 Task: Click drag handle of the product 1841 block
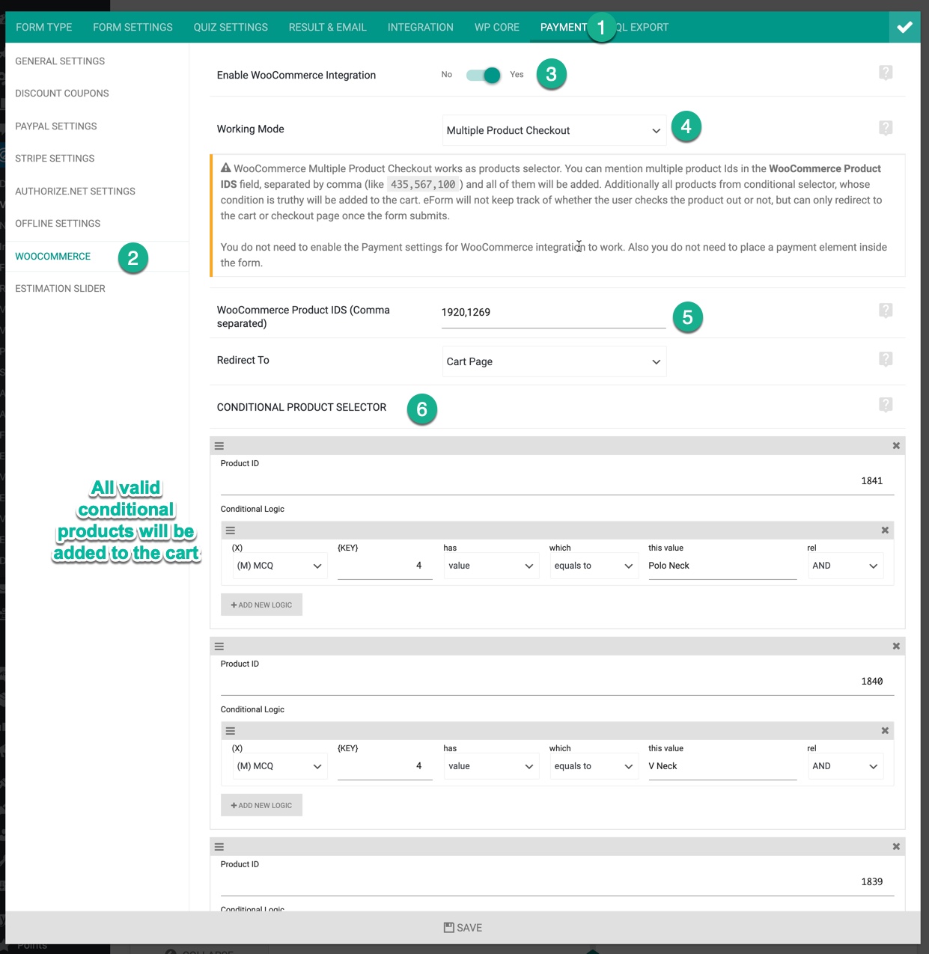pyautogui.click(x=219, y=446)
